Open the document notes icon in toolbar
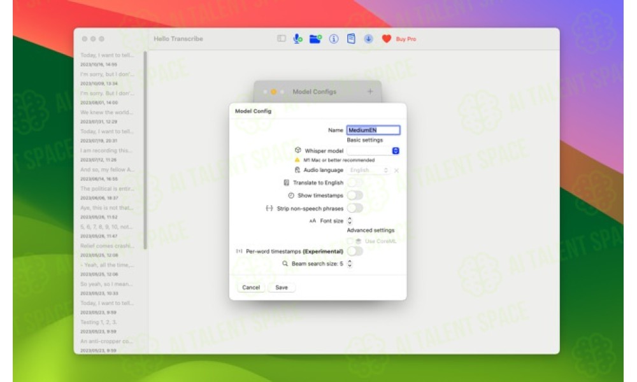 tap(351, 39)
